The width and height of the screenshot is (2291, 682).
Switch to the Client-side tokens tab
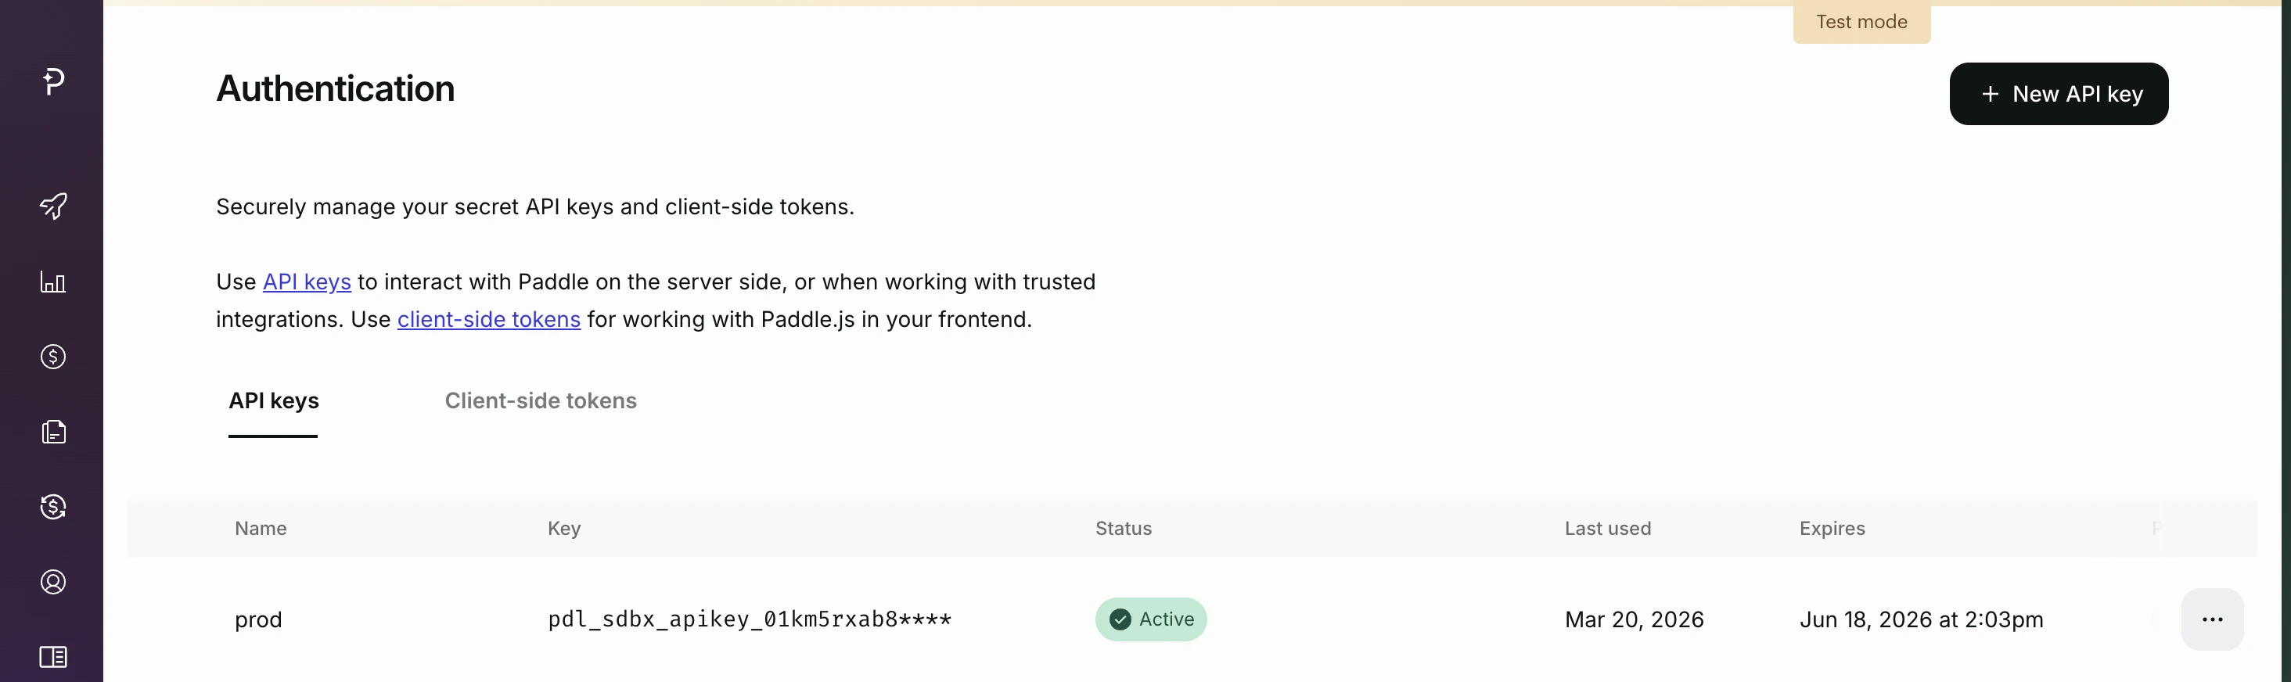tap(540, 401)
